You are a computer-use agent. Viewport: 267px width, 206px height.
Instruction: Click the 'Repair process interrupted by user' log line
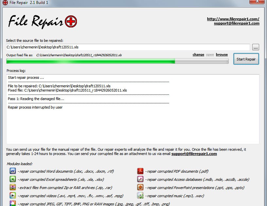click(35, 107)
